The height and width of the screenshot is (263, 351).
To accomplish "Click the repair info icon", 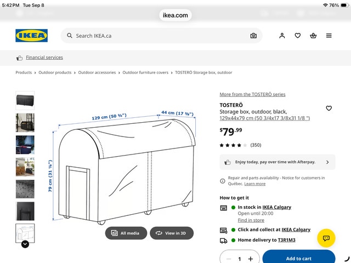I will (x=223, y=181).
